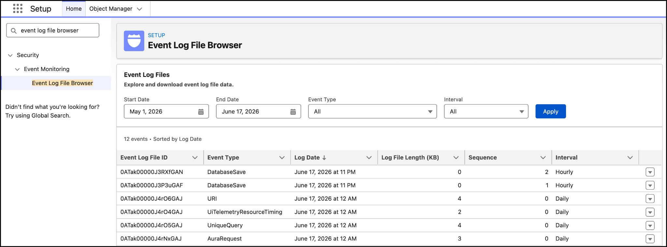Click the Start Date input field

click(x=166, y=111)
